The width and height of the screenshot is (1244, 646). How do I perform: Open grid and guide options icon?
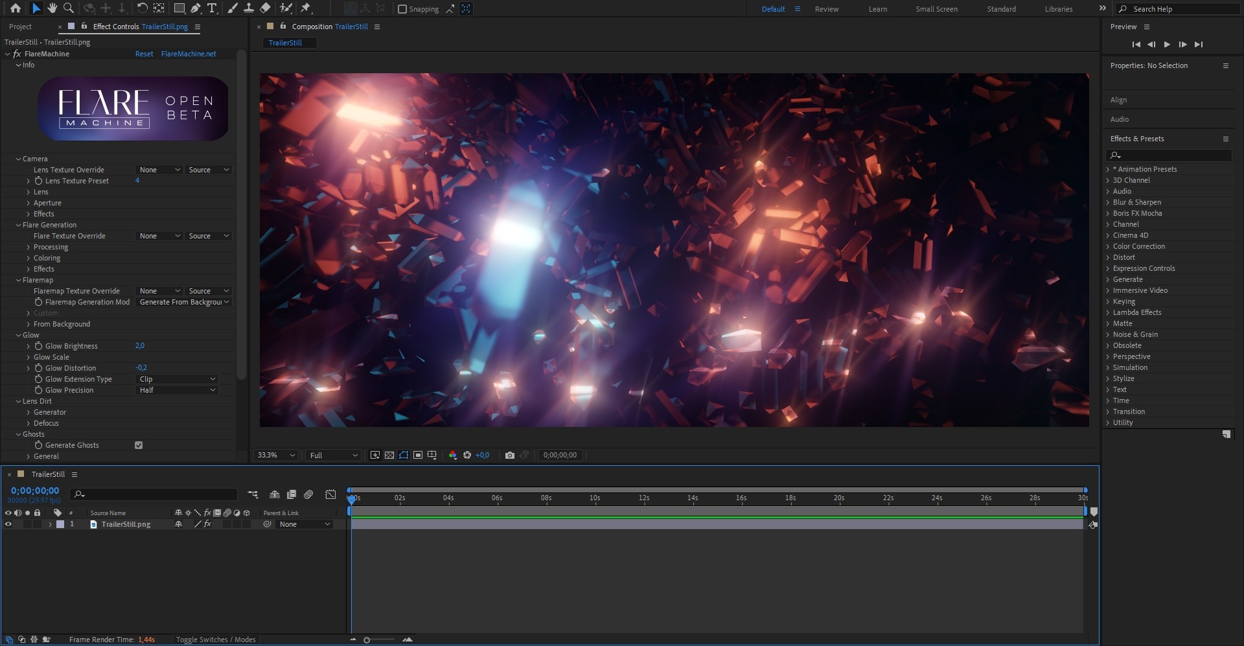click(432, 456)
